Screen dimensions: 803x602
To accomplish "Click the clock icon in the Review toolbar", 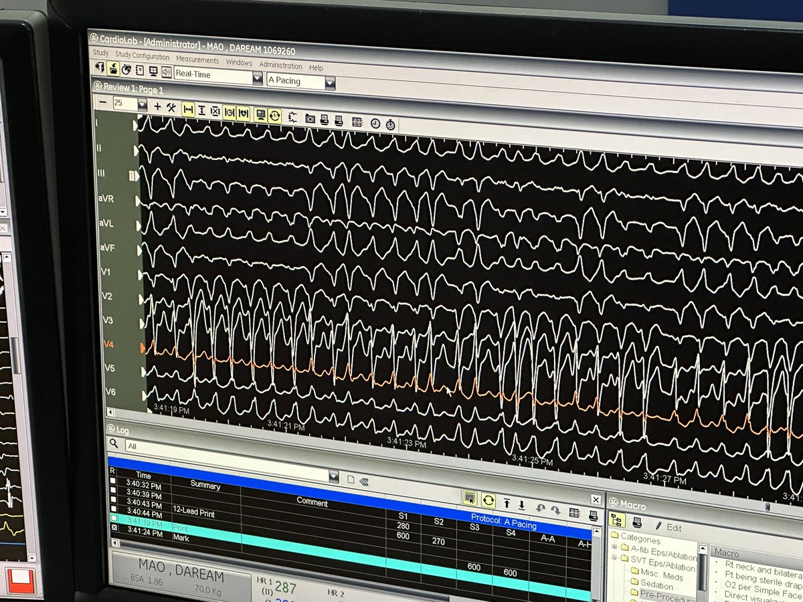I will 375,123.
